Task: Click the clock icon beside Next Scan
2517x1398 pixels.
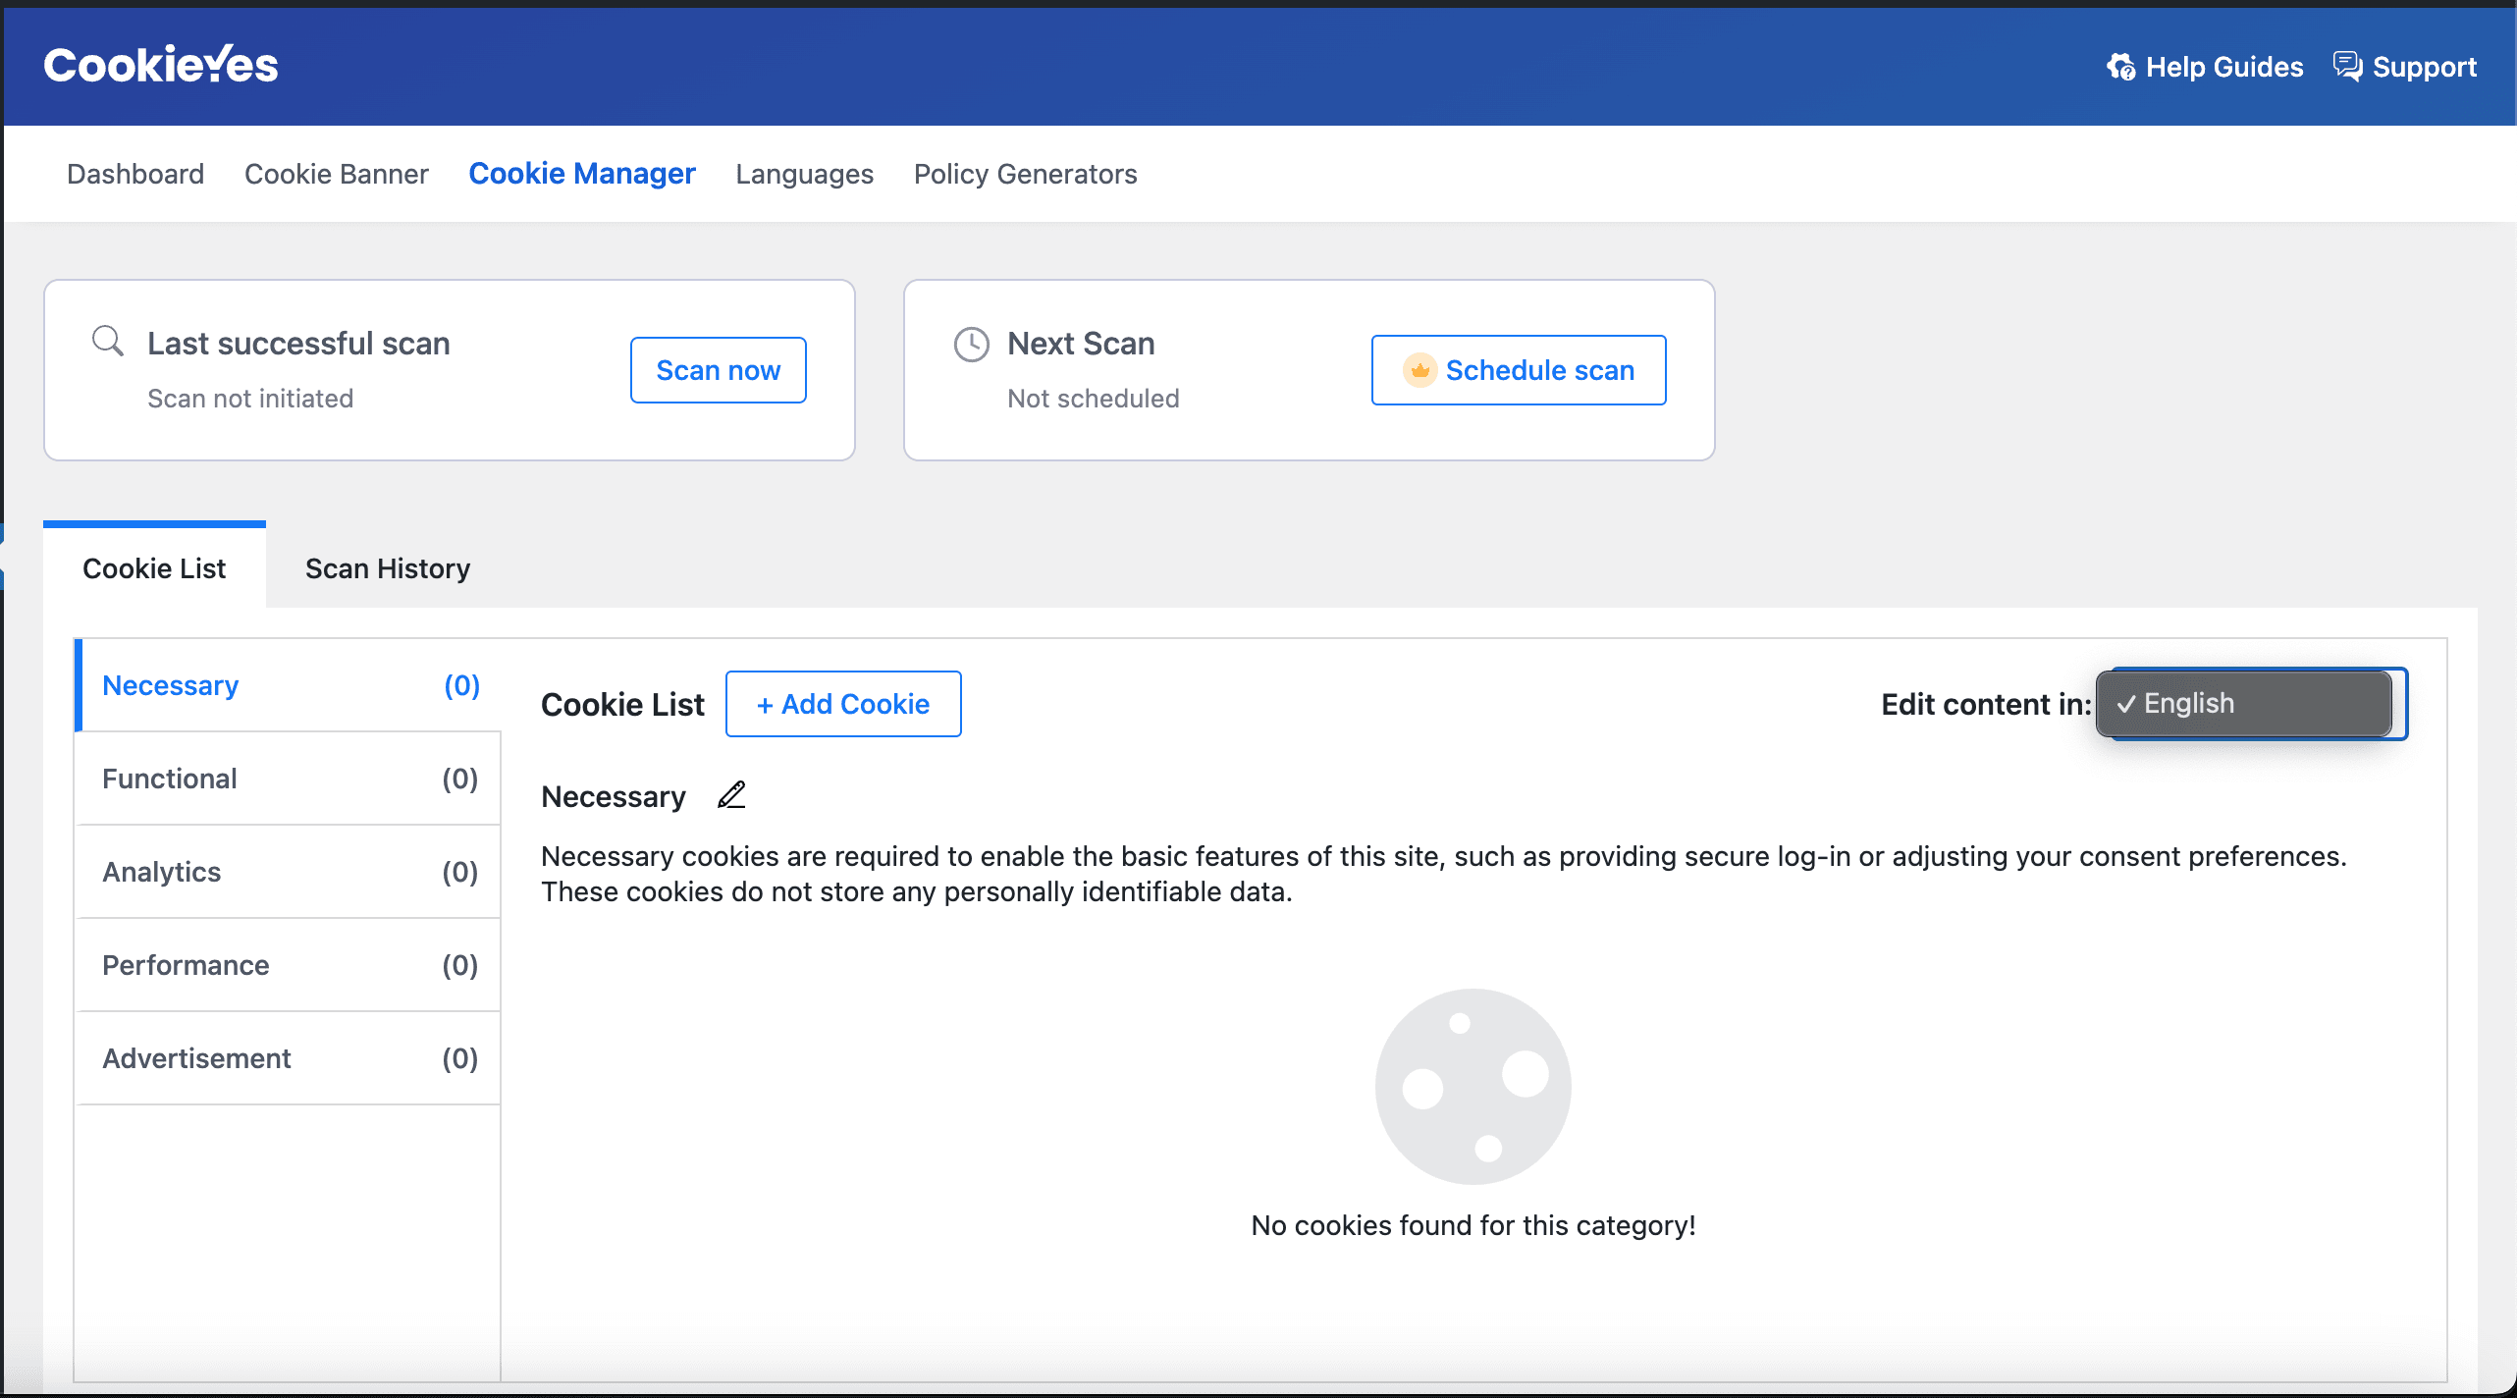Action: pyautogui.click(x=972, y=345)
